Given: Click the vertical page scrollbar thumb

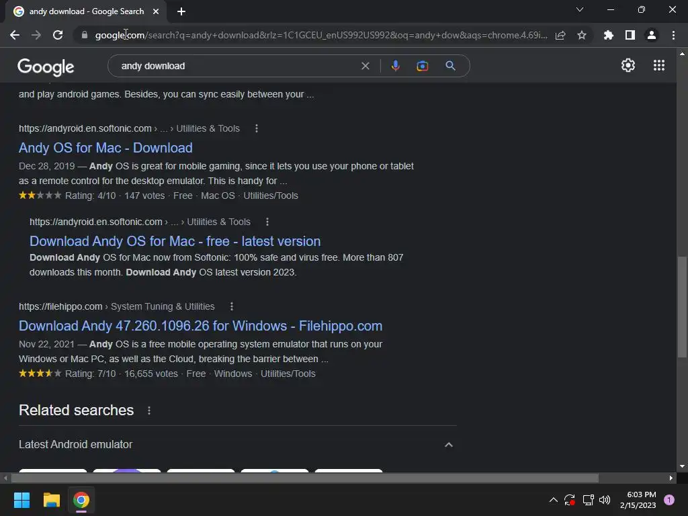Looking at the screenshot, I should [682, 307].
